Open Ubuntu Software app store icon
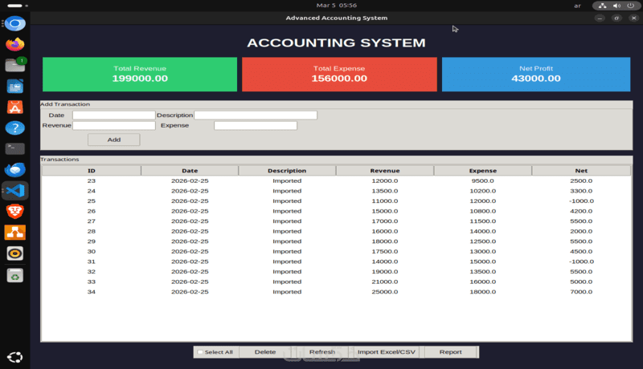The height and width of the screenshot is (369, 643). 14,107
